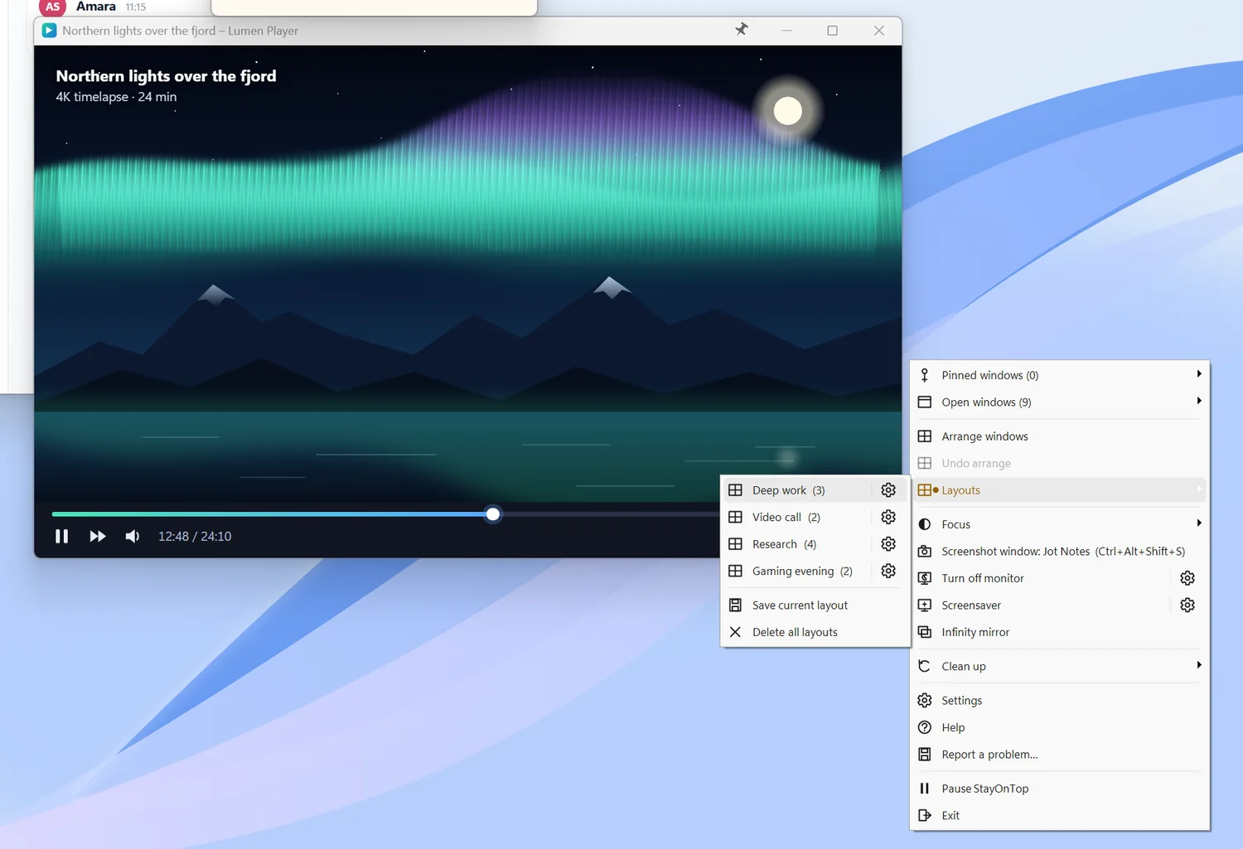Click the Pause StayOnTop pause icon
The image size is (1243, 849).
[x=925, y=788]
